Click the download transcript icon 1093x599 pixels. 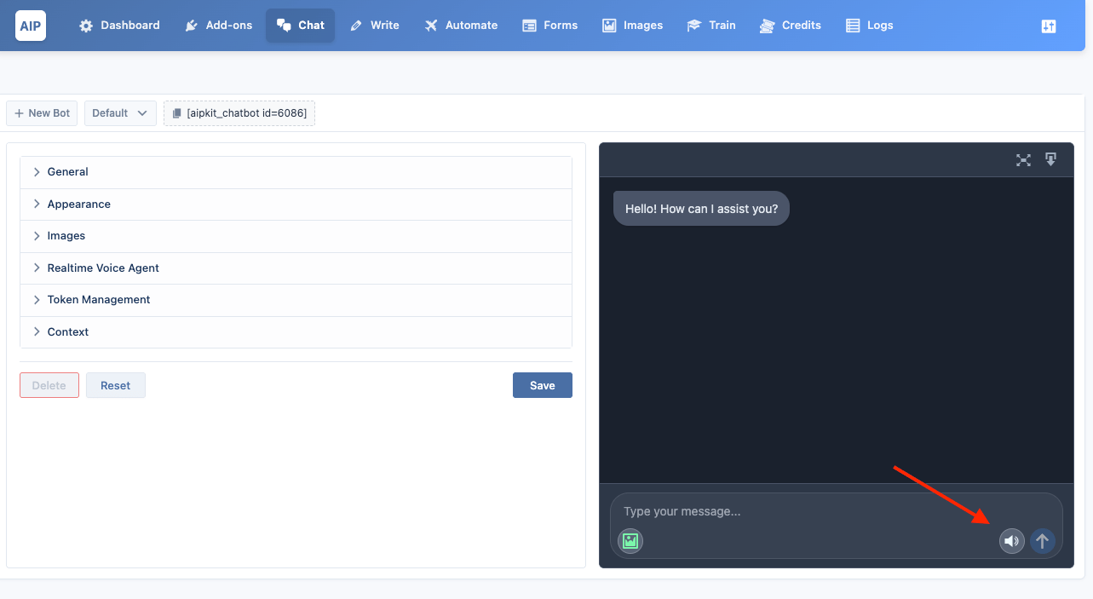(1051, 159)
